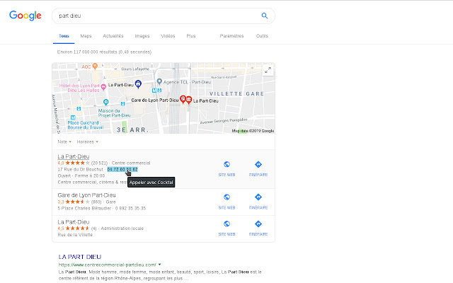Viewport: 453px width, 283px height.
Task: Click the results count text Environ 117 000 000
Action: pyautogui.click(x=104, y=52)
